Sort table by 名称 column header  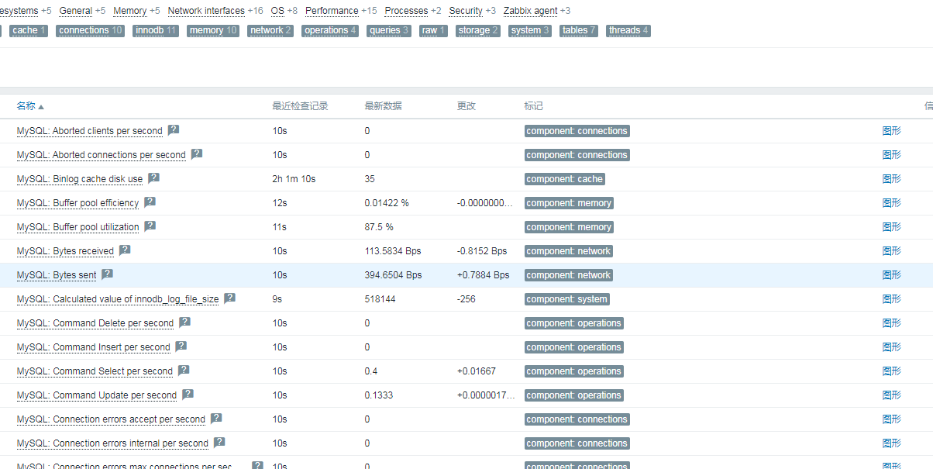(x=30, y=106)
